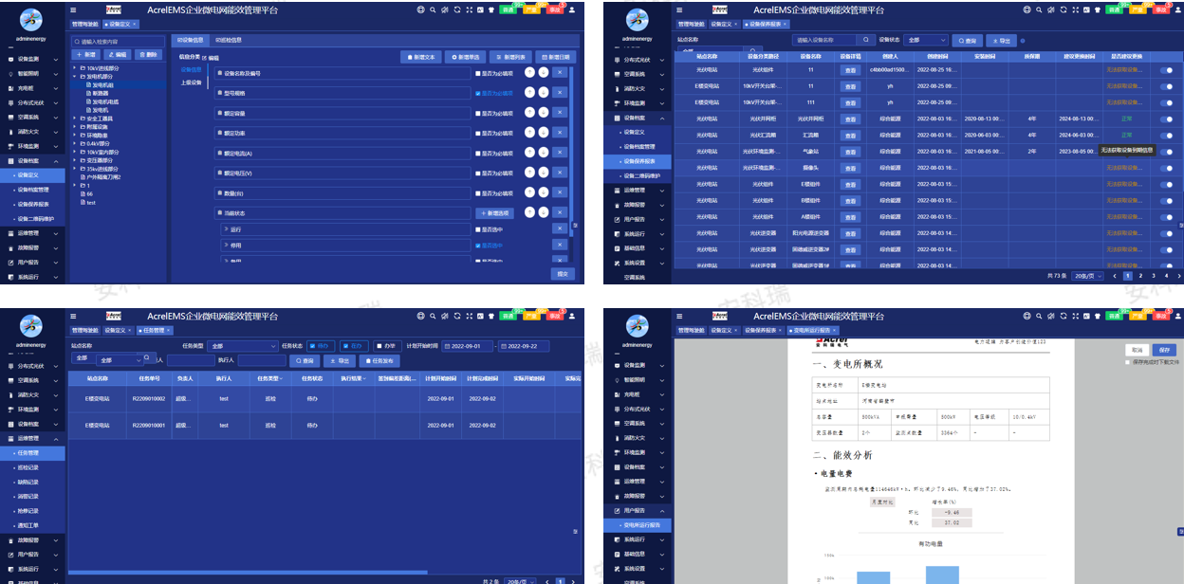Close the 任务管理 tab in task management window
Screen dimensions: 1184x584
point(169,330)
